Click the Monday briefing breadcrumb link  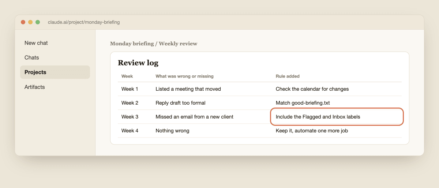pos(132,44)
